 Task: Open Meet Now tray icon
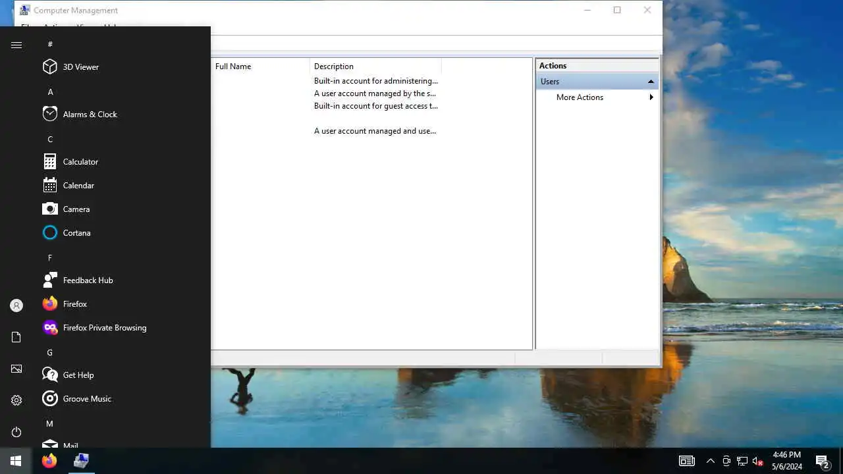tap(726, 461)
